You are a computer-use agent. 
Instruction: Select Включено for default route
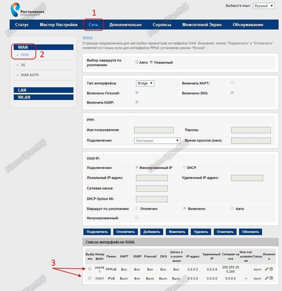(x=184, y=208)
